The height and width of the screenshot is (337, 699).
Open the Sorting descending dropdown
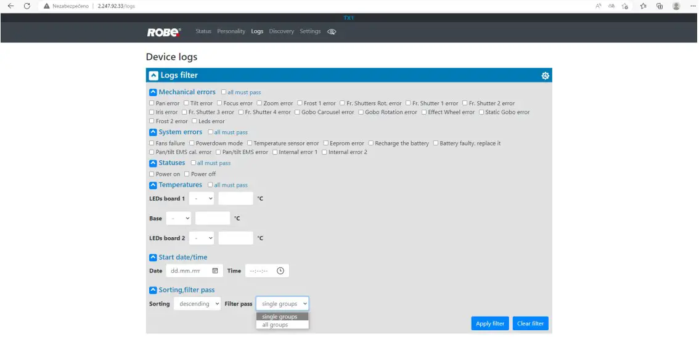[197, 304]
